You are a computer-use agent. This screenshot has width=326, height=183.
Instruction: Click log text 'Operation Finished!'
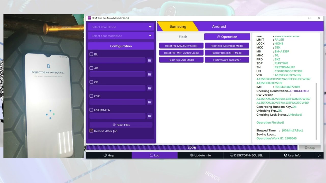click(x=270, y=123)
